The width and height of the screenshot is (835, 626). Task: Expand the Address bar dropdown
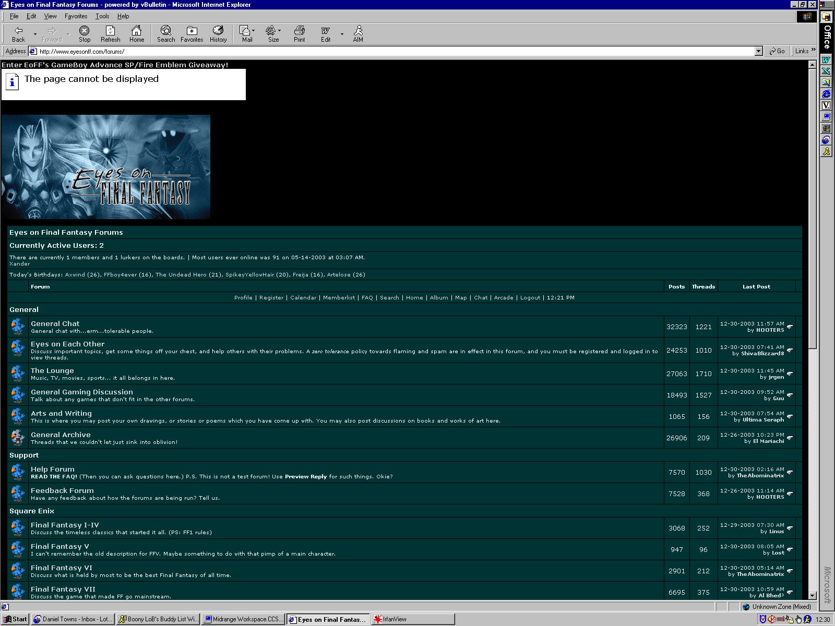[759, 51]
